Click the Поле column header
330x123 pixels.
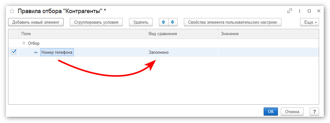[x=82, y=34]
